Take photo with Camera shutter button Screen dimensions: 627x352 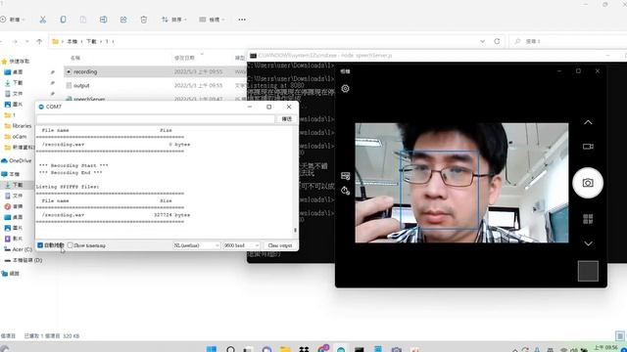[588, 183]
